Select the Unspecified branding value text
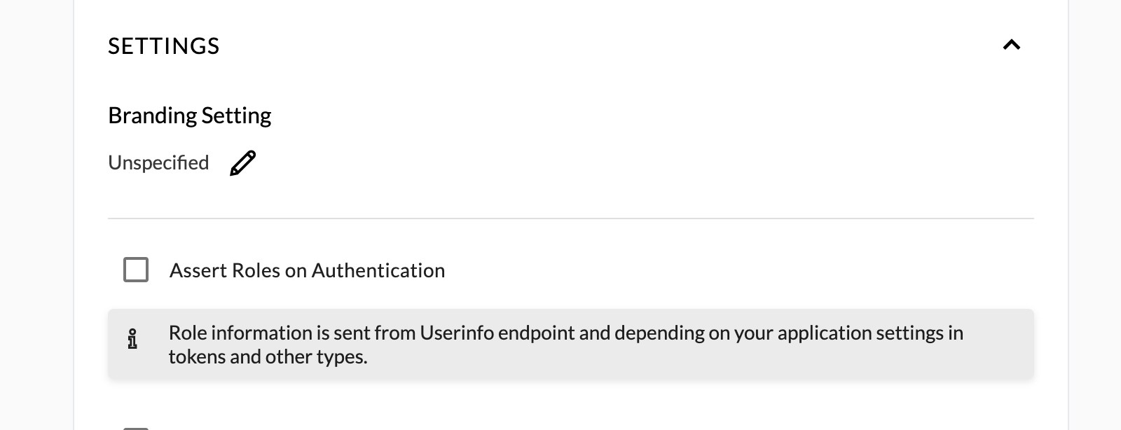 pos(158,163)
